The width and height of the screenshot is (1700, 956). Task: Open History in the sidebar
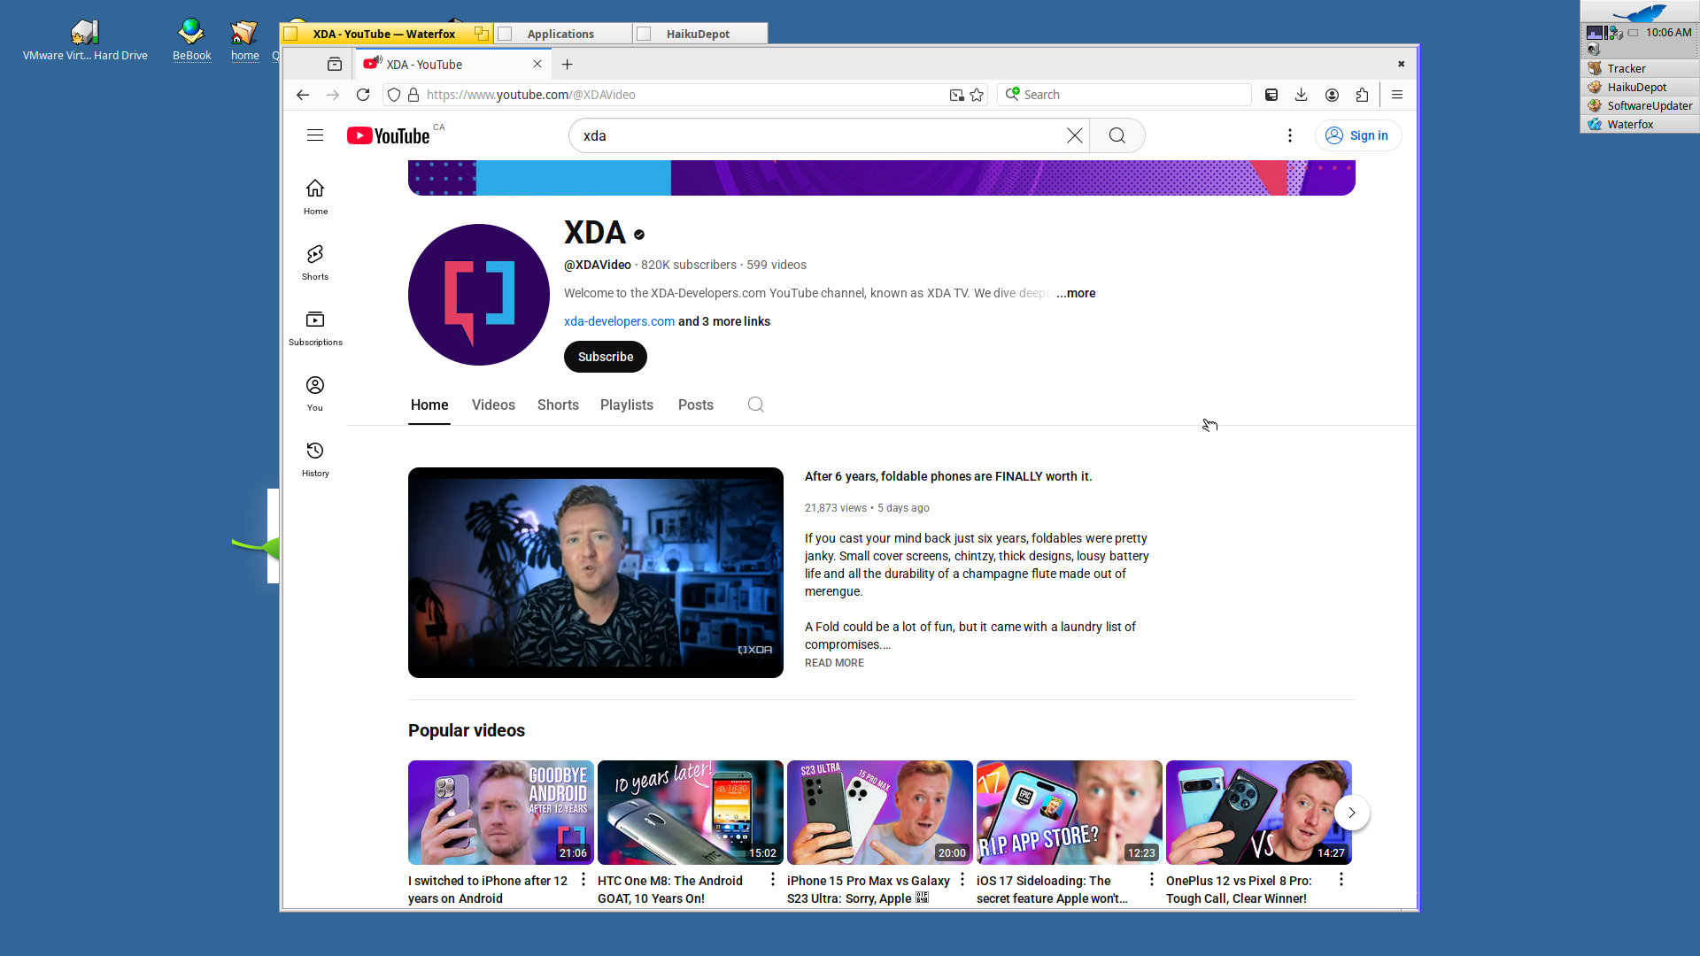click(x=315, y=459)
